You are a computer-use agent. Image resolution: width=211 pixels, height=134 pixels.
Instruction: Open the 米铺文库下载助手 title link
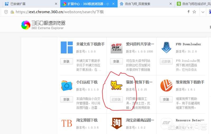(x=90, y=44)
